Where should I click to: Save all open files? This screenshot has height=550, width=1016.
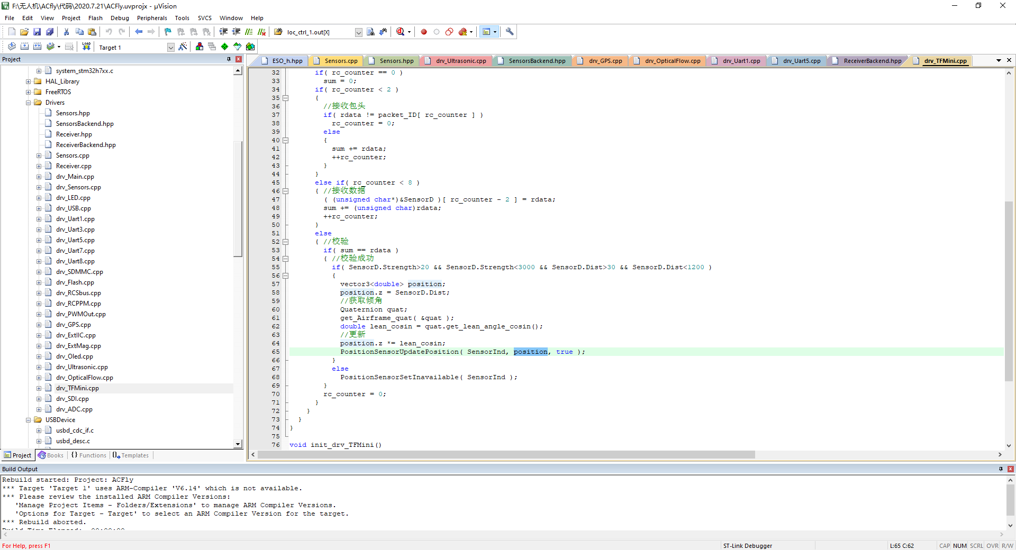point(50,32)
